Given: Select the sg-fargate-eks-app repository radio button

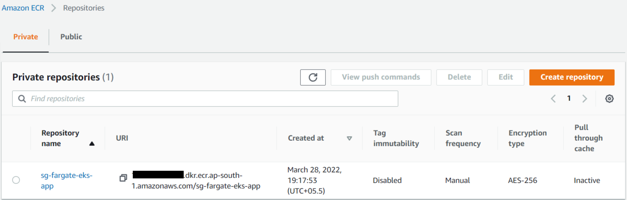Looking at the screenshot, I should (16, 180).
